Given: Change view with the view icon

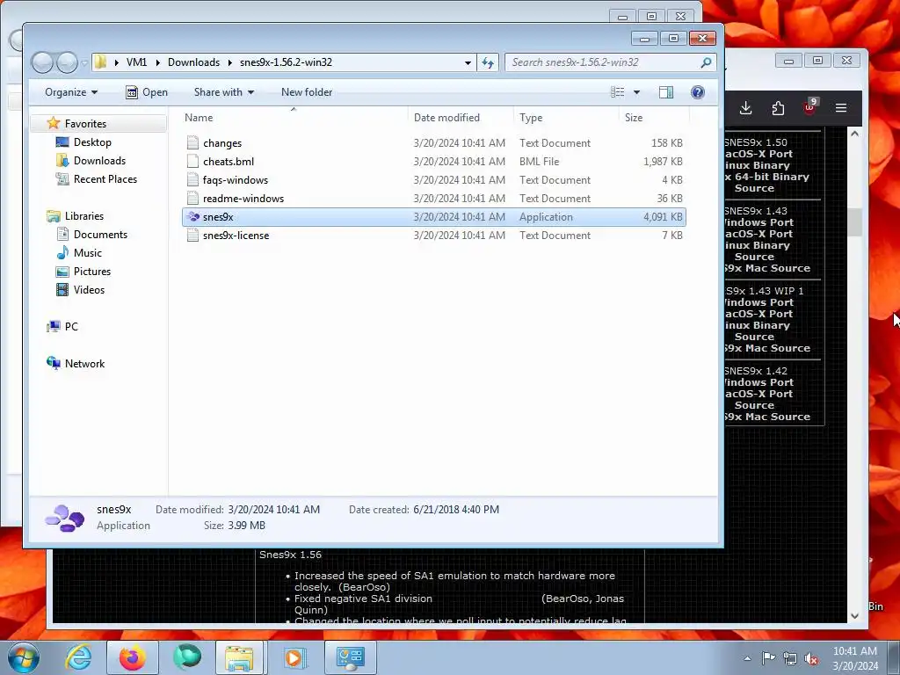Looking at the screenshot, I should 618,91.
